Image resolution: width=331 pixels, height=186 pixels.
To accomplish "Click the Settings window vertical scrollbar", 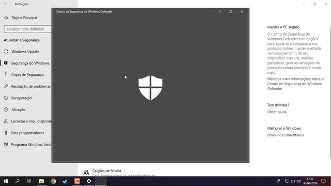I will pos(330,93).
